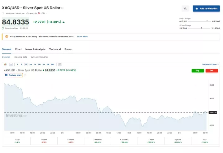Click the Day's Range slider marker
The image size is (223, 153).
pos(207,21)
